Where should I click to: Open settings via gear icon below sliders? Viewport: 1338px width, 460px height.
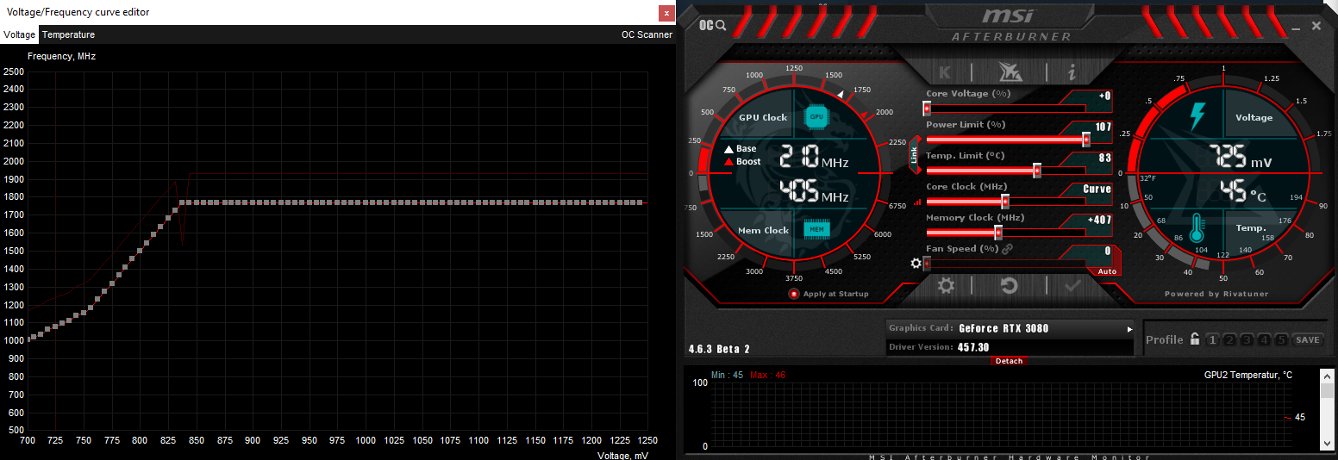[946, 285]
